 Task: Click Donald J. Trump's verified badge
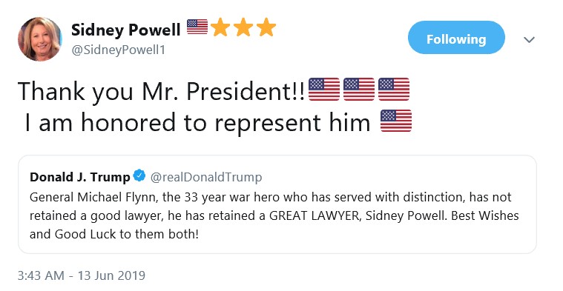(139, 176)
